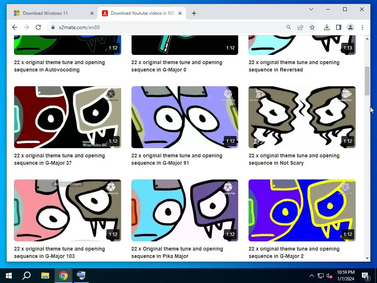
Task: Open the Autovocoding video thumbnail
Action: [x=68, y=45]
